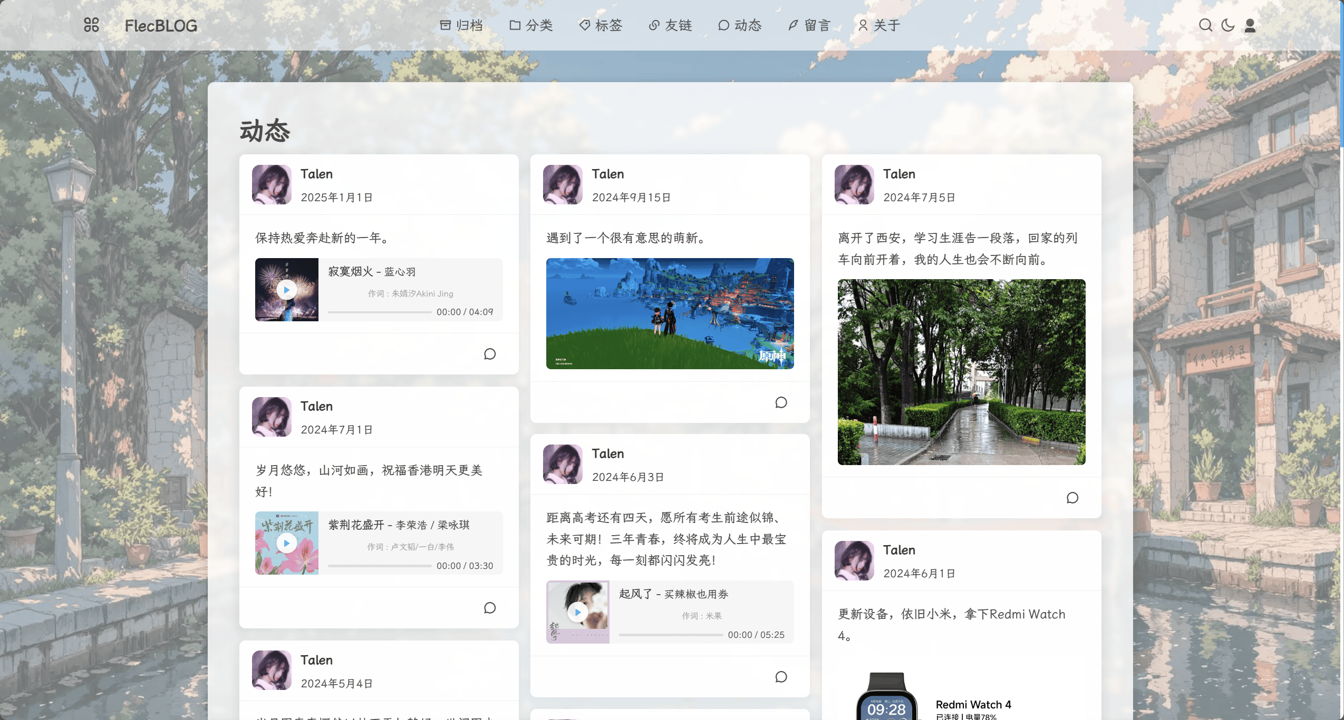Click Talen's username on the top post
Viewport: 1344px width, 720px height.
click(x=316, y=174)
